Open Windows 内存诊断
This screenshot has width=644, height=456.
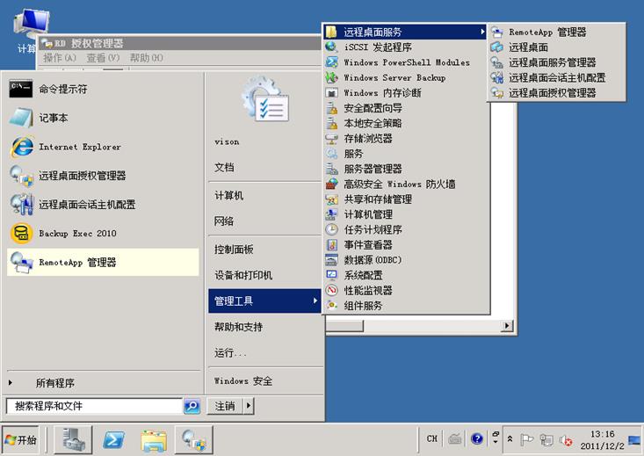406,92
